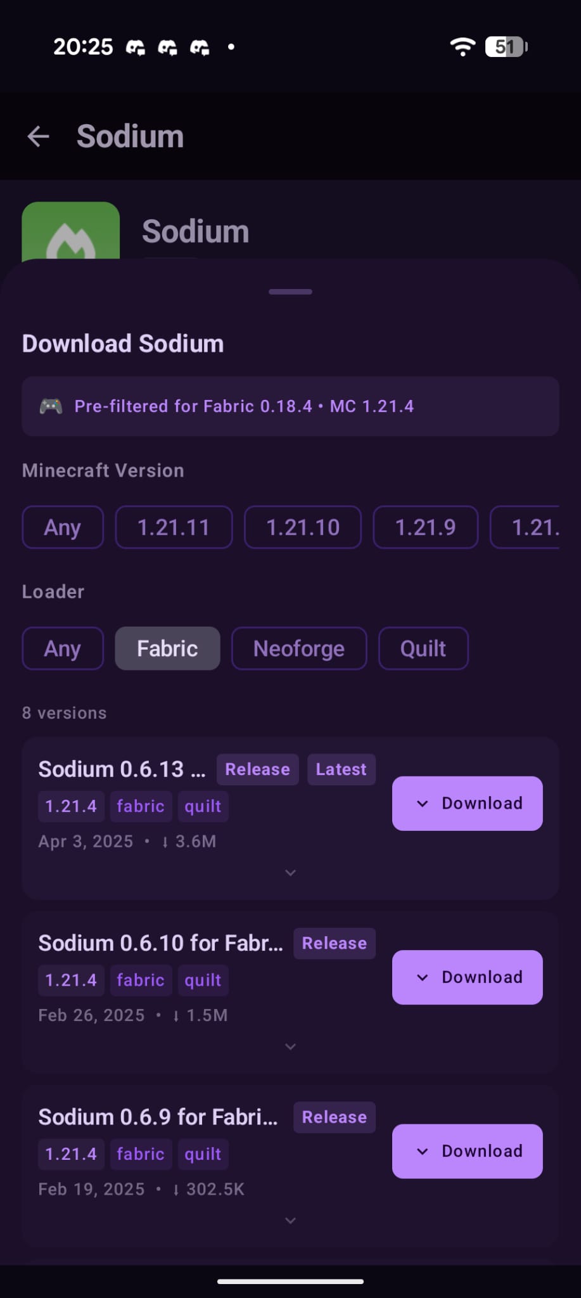
Task: Expand details for Sodium 0.6.10
Action: [x=290, y=1046]
